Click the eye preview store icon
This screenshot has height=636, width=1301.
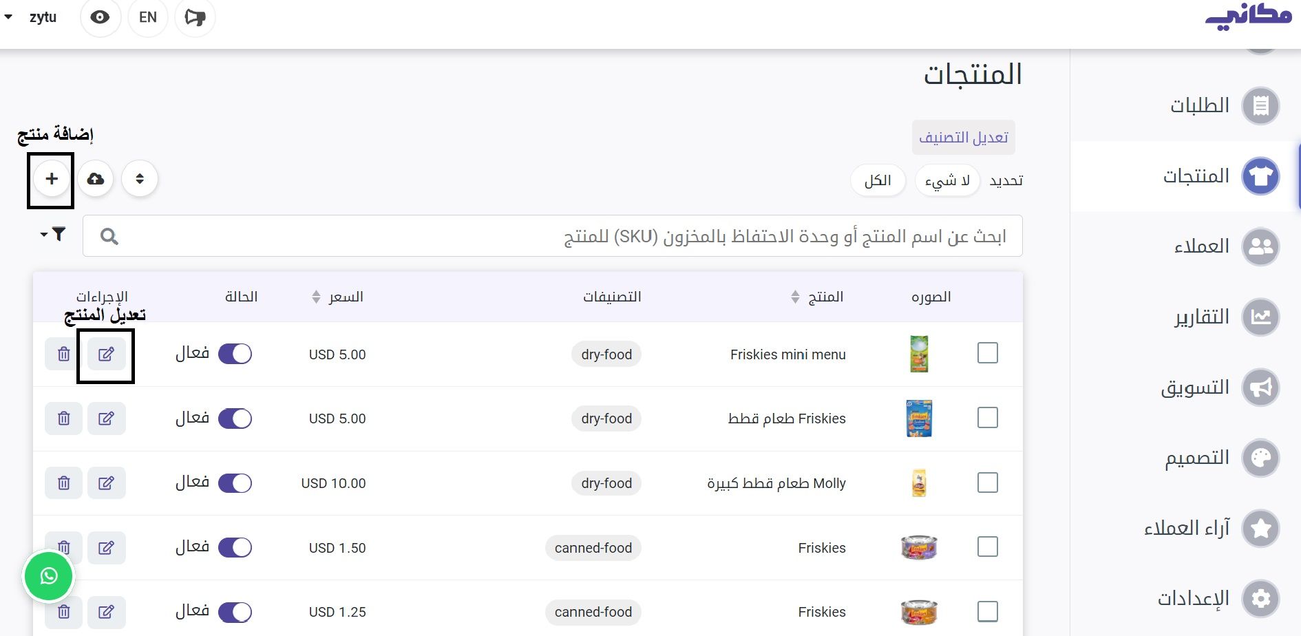pos(101,17)
